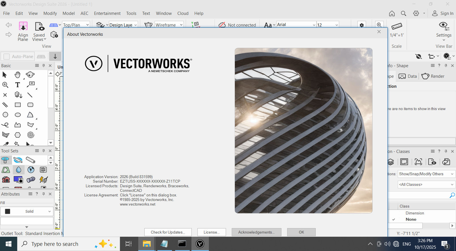Toggle the pin on Object Info palette
Viewport: 456px width, 251px height.
(446, 65)
